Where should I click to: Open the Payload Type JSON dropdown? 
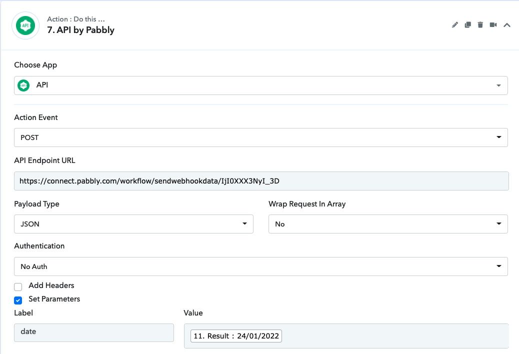pyautogui.click(x=133, y=224)
